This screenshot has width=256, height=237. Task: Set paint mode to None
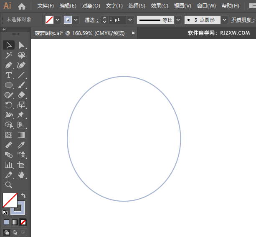tap(23, 222)
